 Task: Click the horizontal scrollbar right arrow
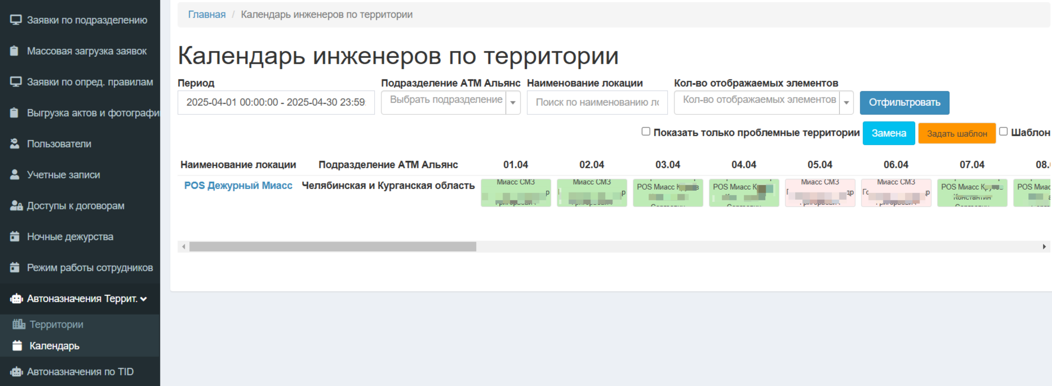coord(1044,246)
